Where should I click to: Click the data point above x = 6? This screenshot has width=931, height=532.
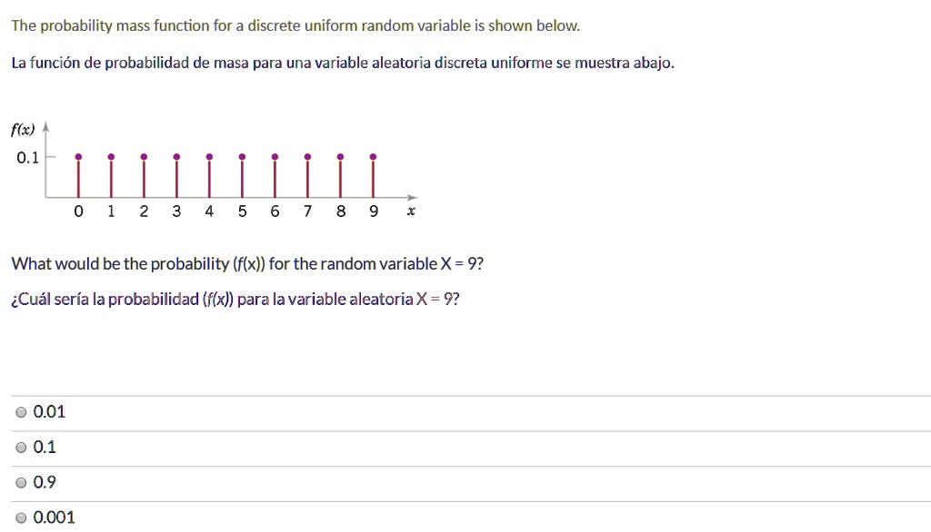pyautogui.click(x=275, y=156)
